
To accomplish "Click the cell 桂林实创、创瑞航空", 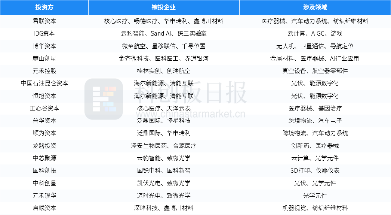I will [x=164, y=71].
